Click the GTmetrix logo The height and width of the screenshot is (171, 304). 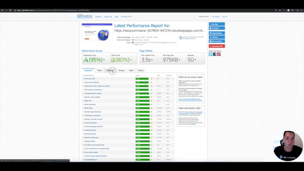click(85, 16)
